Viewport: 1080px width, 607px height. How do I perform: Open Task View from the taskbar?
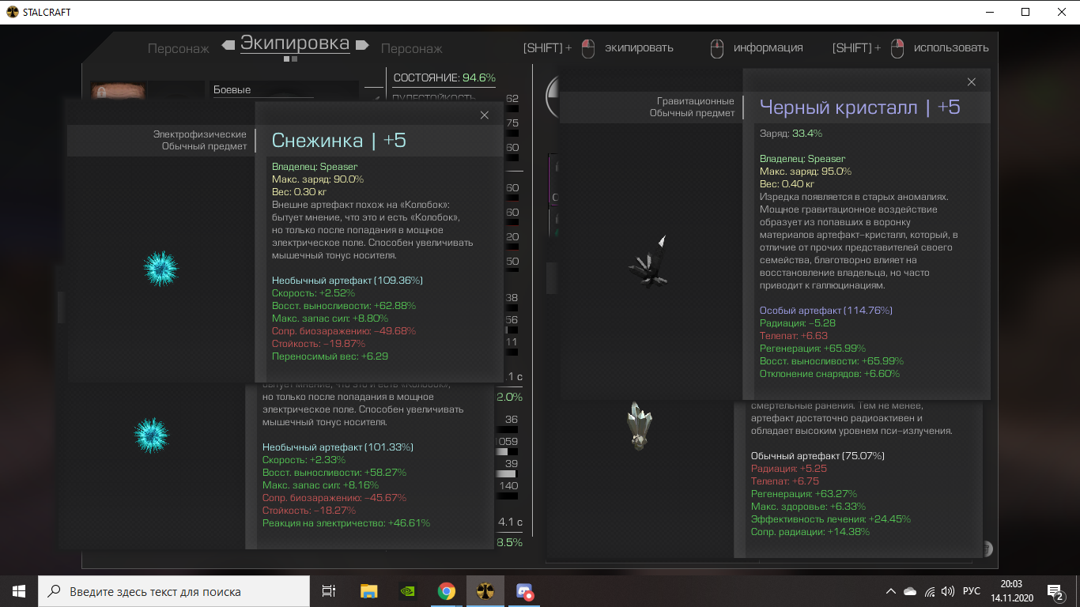(x=329, y=591)
